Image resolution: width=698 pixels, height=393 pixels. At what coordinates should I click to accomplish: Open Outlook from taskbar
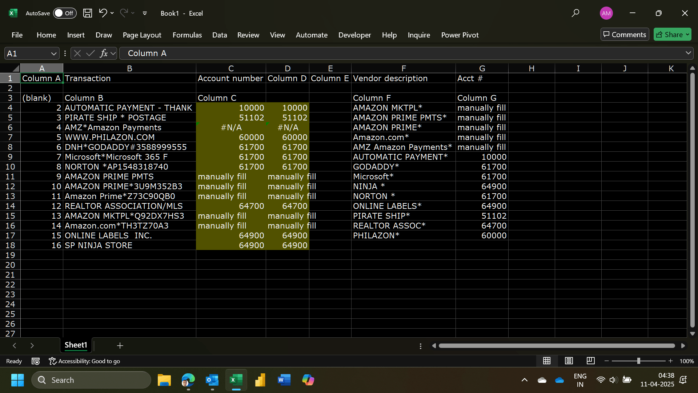[212, 380]
